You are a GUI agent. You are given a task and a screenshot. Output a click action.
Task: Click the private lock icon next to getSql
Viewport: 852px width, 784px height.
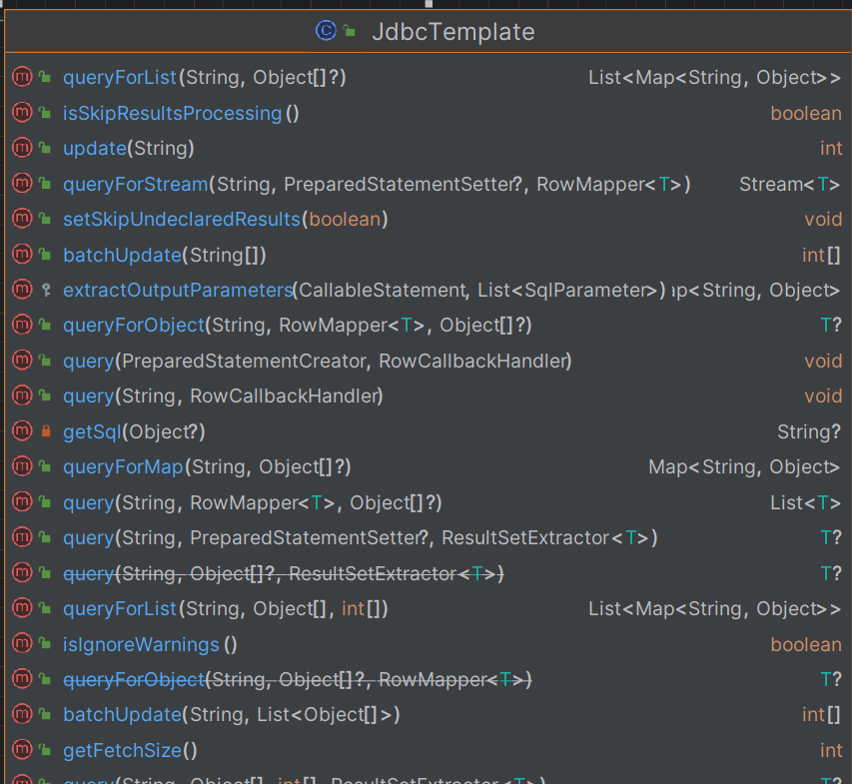(x=45, y=431)
